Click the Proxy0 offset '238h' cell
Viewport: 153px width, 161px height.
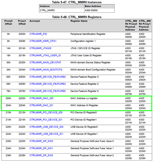coord(8,155)
